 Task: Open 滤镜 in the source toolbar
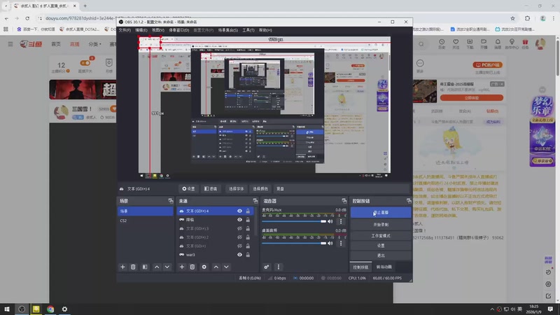click(x=211, y=188)
